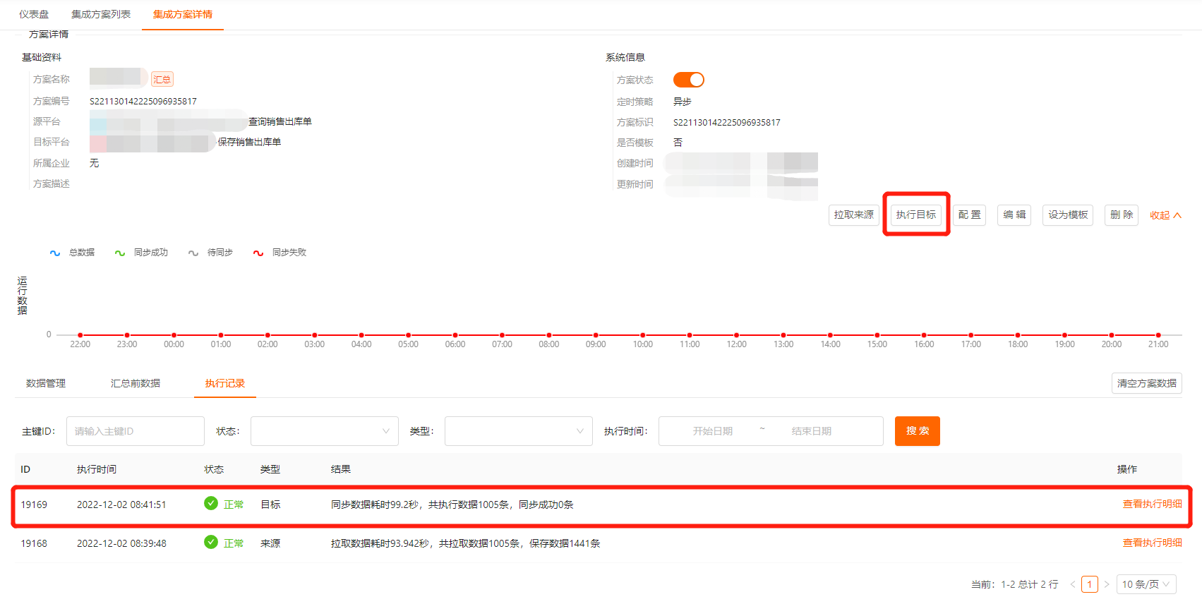The width and height of the screenshot is (1202, 616).
Task: Toggle 同步失败 red legend icon
Action: tap(258, 253)
